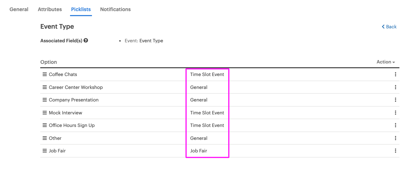This screenshot has height=175, width=412.
Task: Go back using the Back link
Action: 389,27
